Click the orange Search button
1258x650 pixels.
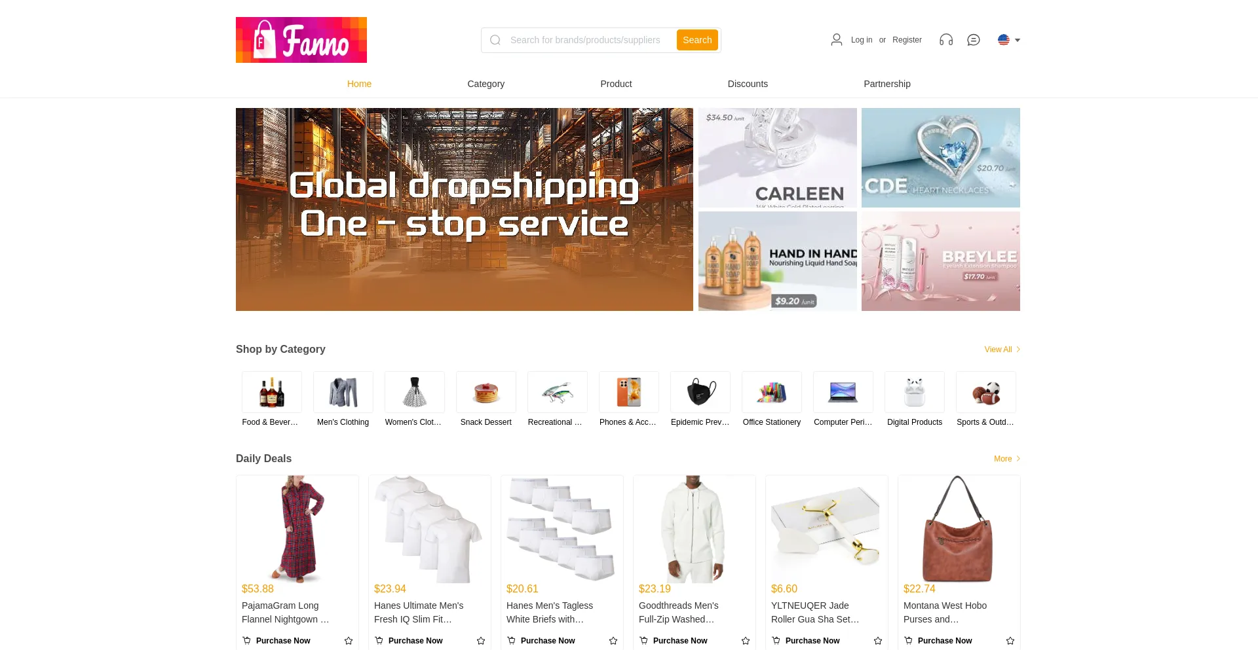pos(697,40)
